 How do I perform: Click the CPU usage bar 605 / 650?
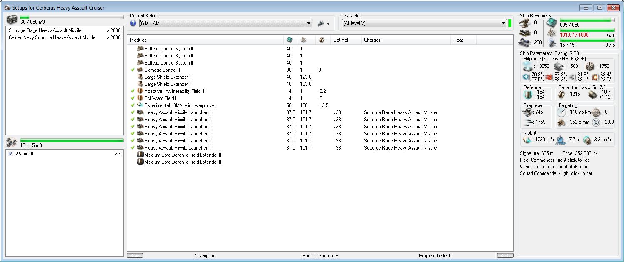[x=587, y=20]
